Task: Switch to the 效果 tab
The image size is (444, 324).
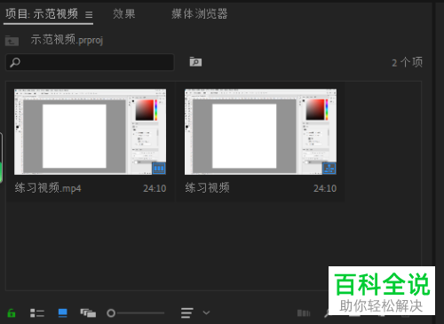Action: tap(124, 14)
